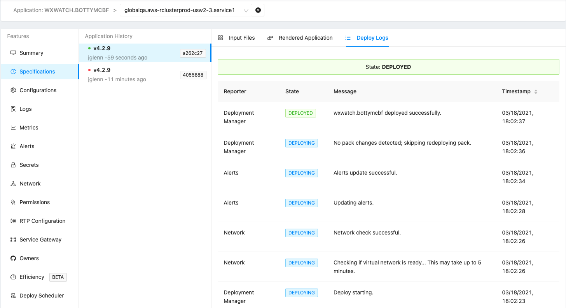Open the Permissions feature page
566x308 pixels.
pos(35,202)
